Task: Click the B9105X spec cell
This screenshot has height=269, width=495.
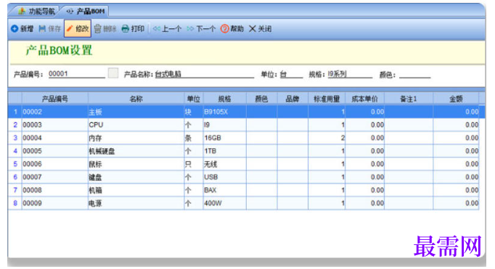Action: pyautogui.click(x=224, y=112)
